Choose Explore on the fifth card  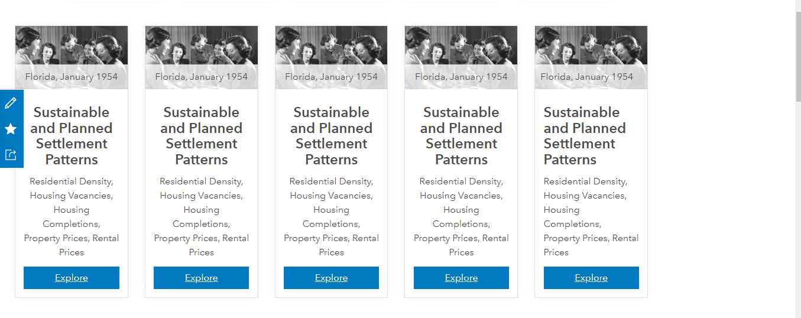[x=591, y=278]
